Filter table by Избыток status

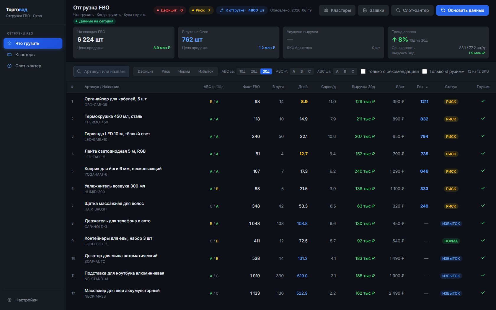pos(206,71)
